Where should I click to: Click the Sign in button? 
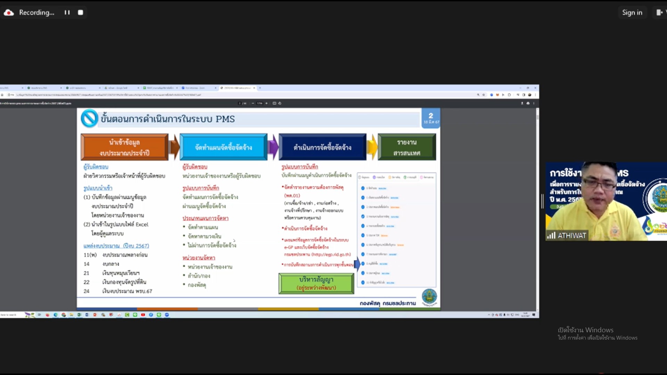pos(632,12)
